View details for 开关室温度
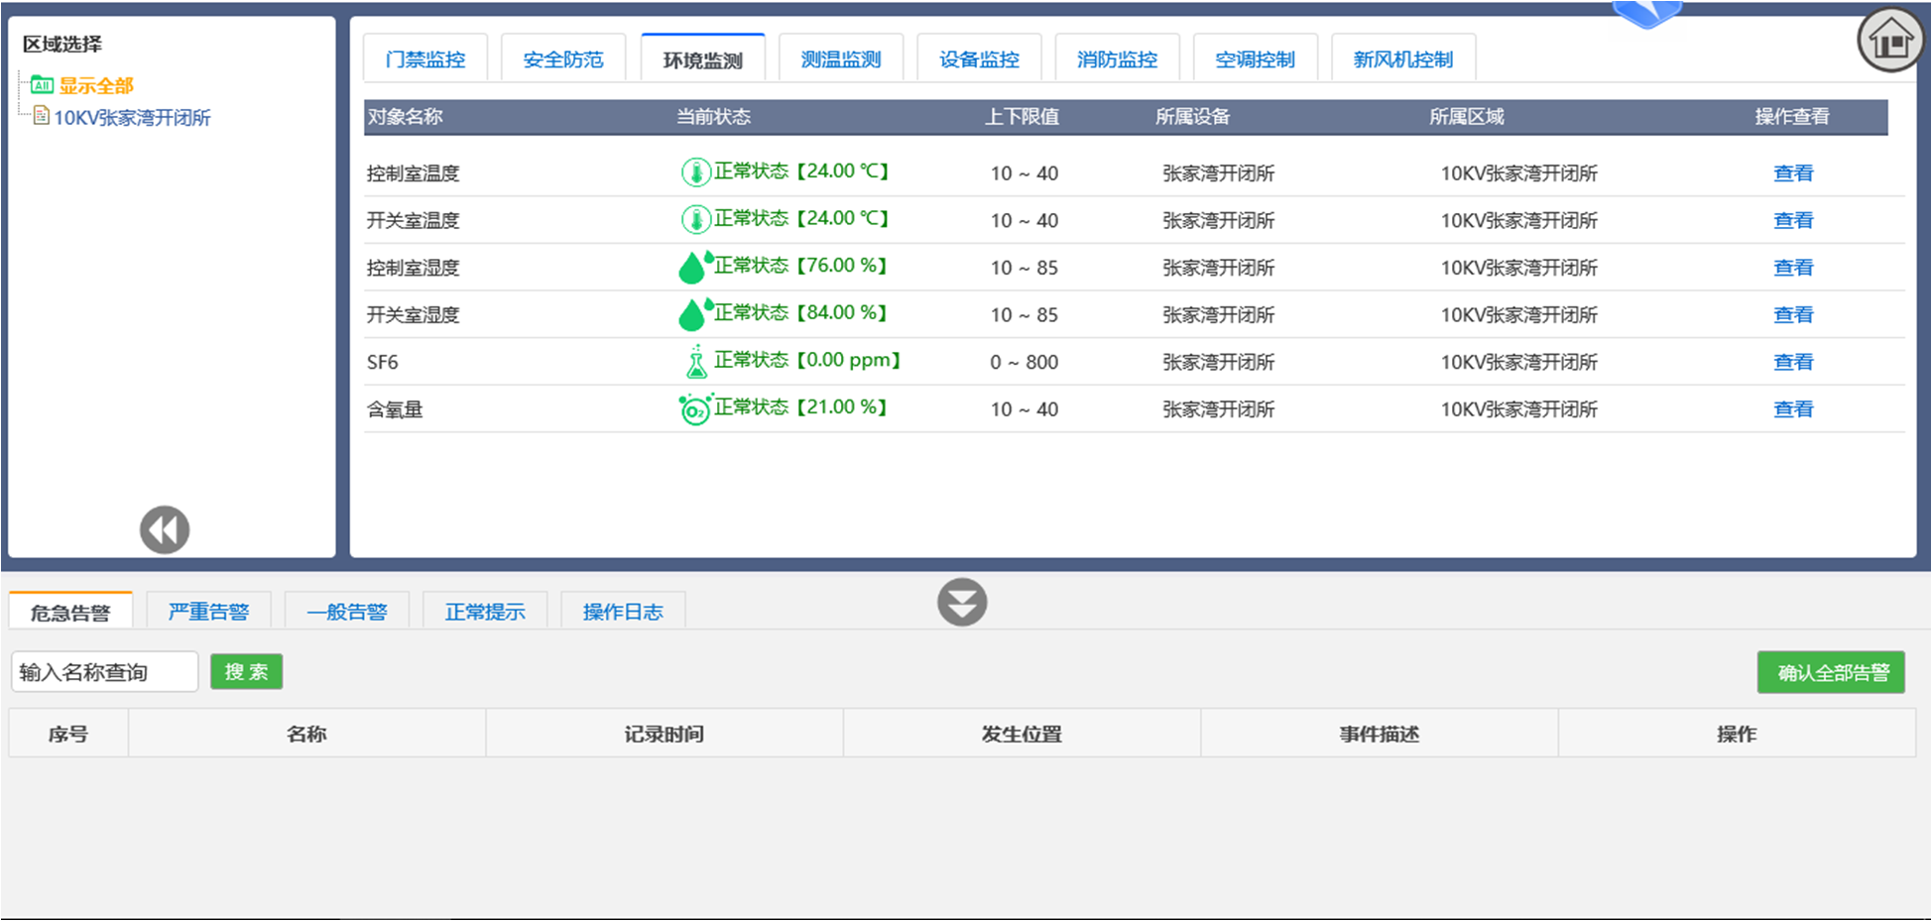The height and width of the screenshot is (921, 1932). click(x=1793, y=220)
